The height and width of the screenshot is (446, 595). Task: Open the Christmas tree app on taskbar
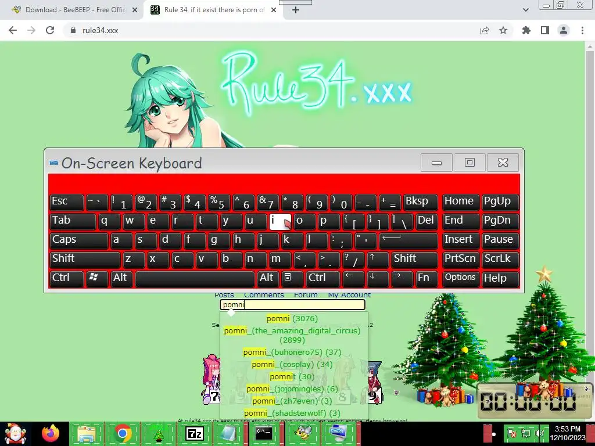coord(158,434)
